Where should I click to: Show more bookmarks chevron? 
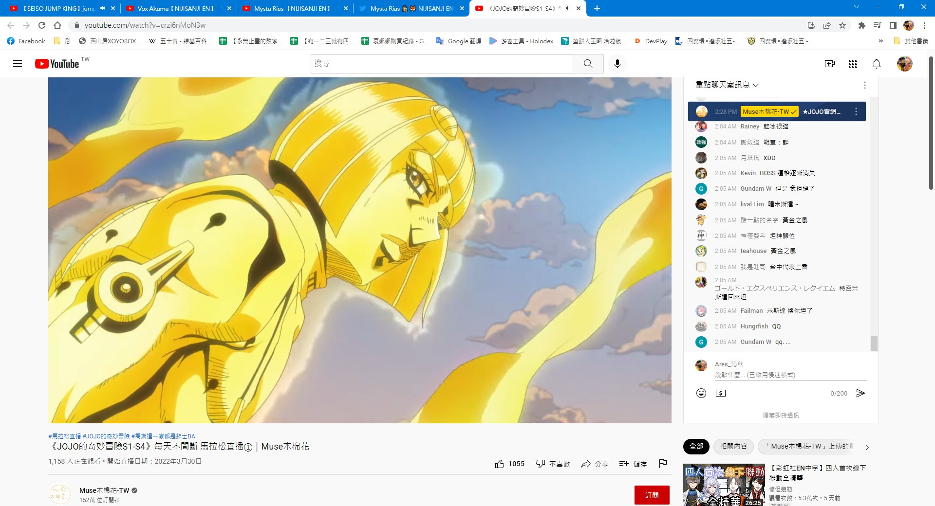880,41
